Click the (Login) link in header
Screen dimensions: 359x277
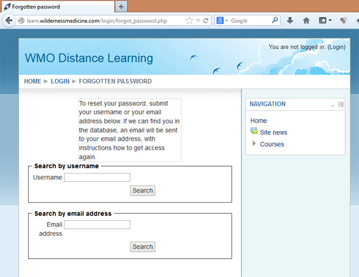click(x=336, y=47)
